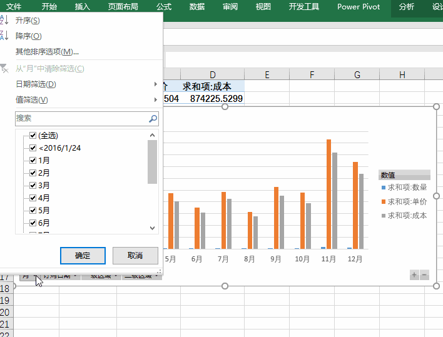Uncheck the 4月 checkbox

tap(33, 198)
